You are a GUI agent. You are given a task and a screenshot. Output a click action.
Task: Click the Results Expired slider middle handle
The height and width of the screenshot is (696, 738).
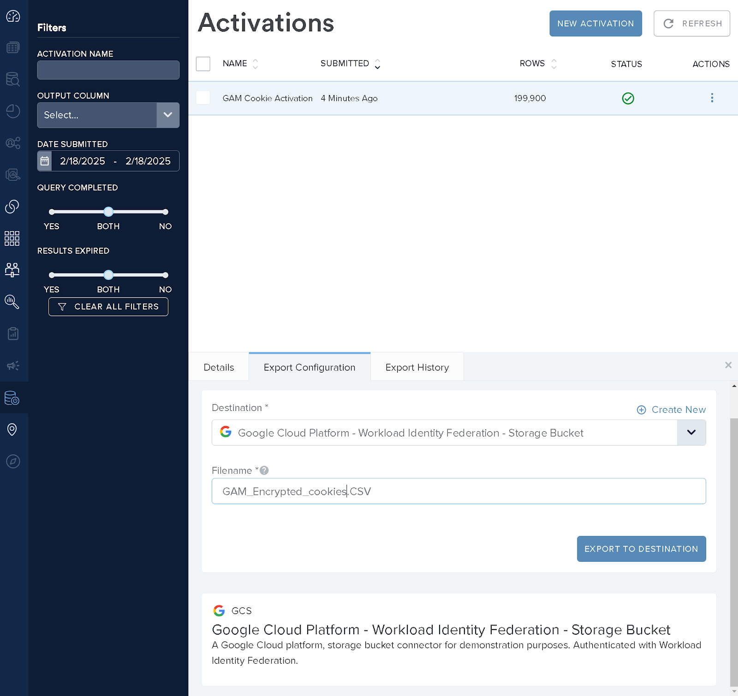108,275
